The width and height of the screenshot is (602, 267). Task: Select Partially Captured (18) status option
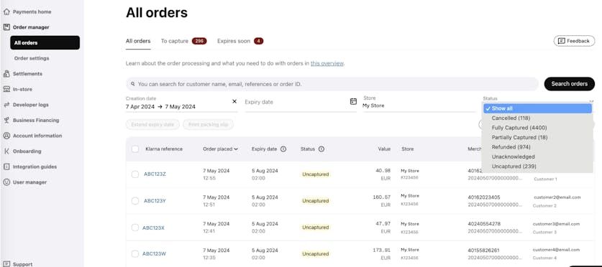click(x=537, y=138)
